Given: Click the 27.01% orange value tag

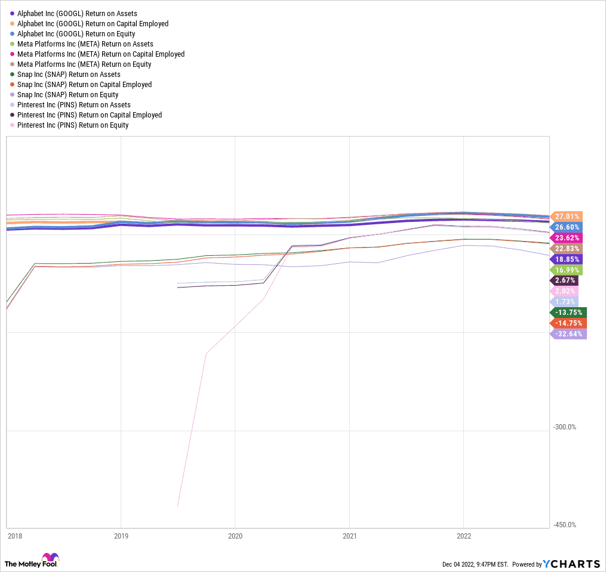Looking at the screenshot, I should point(567,217).
